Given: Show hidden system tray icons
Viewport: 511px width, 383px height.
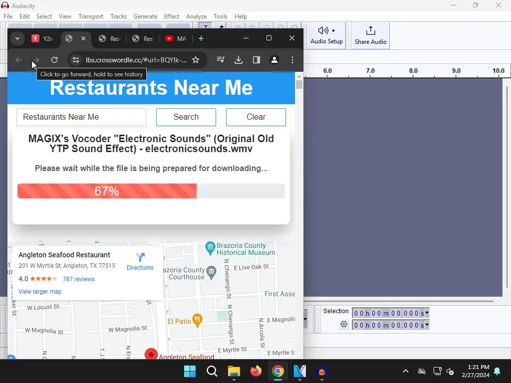Looking at the screenshot, I should coord(406,371).
